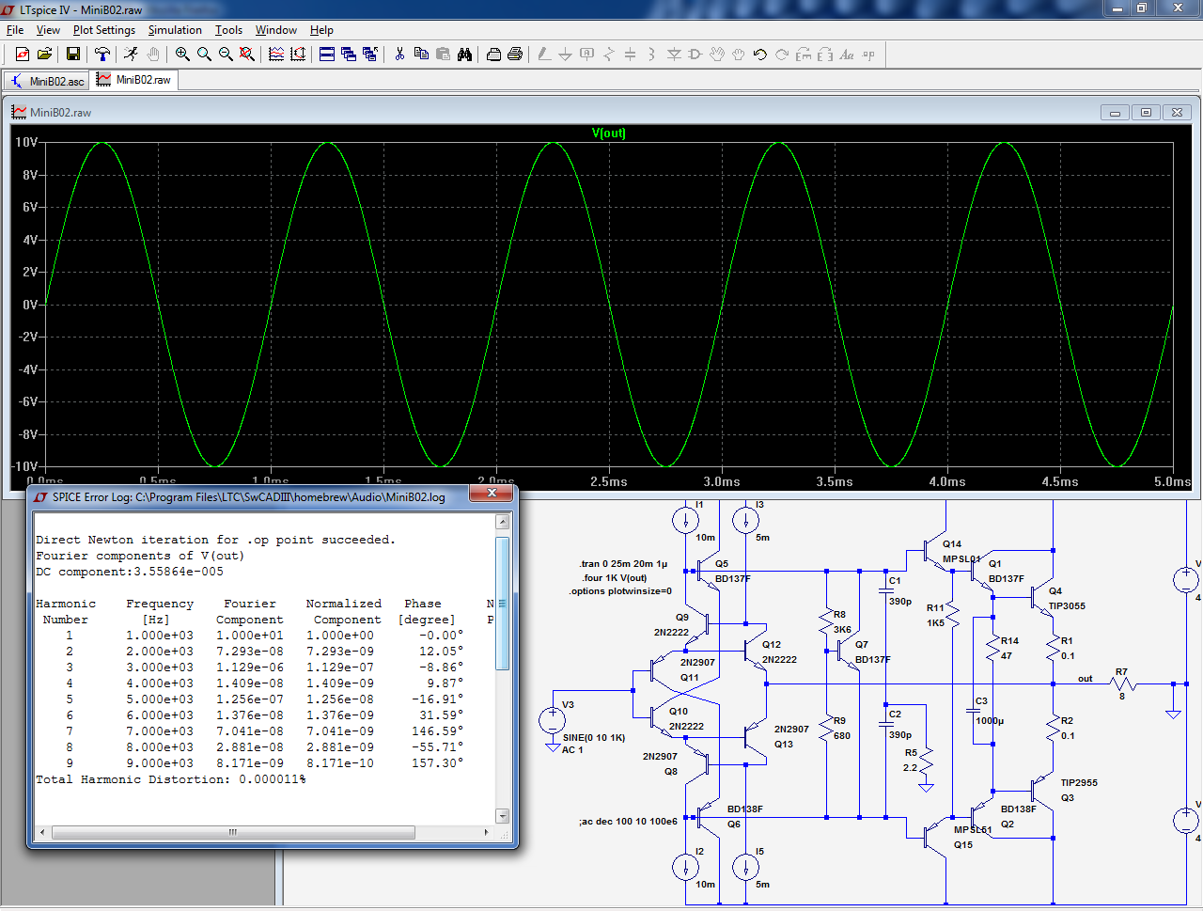
Task: Click the Close All Windows icon
Action: [370, 55]
